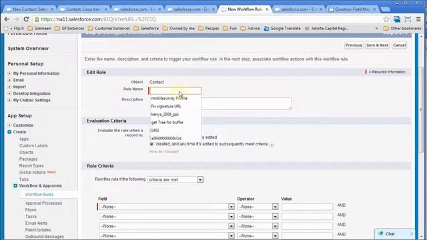The image size is (427, 240).
Task: Open the second row Operator dropdown
Action: pos(258,217)
